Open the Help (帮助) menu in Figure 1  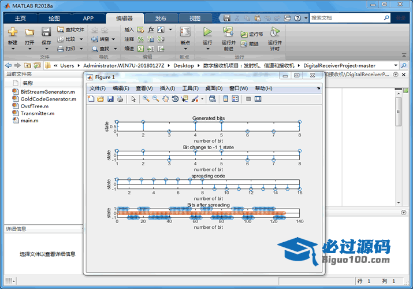263,88
